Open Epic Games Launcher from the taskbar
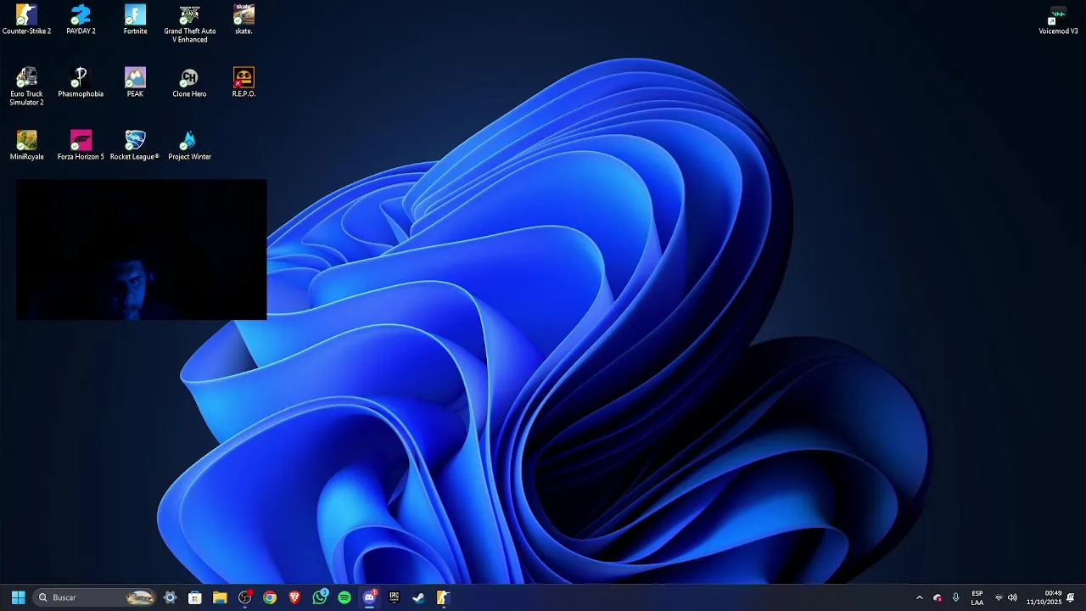This screenshot has width=1086, height=611. [x=394, y=597]
